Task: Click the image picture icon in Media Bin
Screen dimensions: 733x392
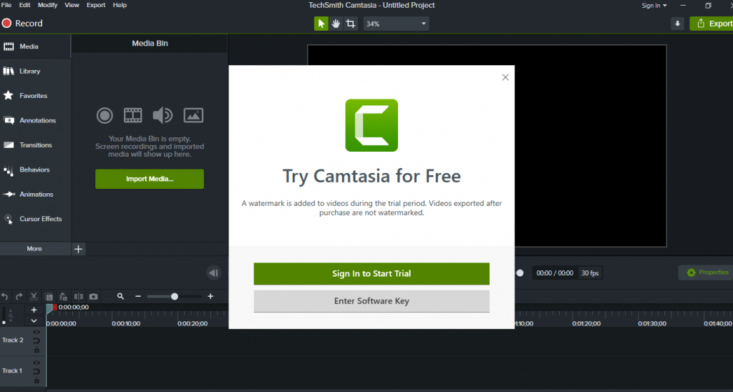Action: point(193,115)
